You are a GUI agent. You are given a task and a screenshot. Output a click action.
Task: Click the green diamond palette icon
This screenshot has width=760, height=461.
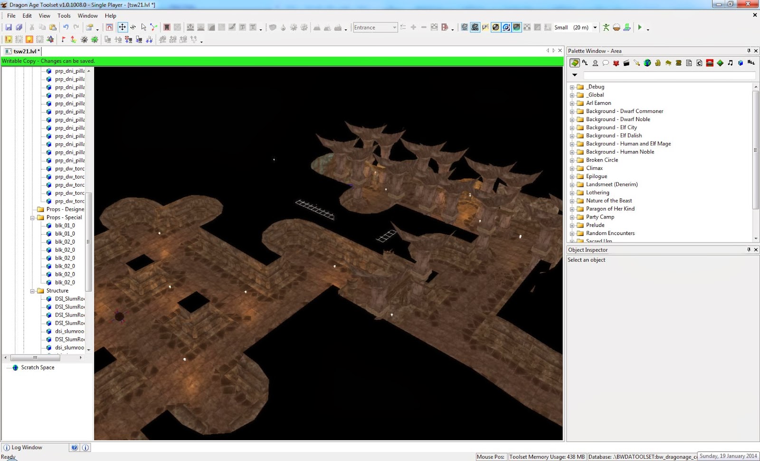click(720, 63)
